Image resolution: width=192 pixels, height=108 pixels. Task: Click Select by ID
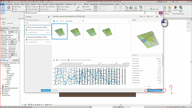point(154,9)
